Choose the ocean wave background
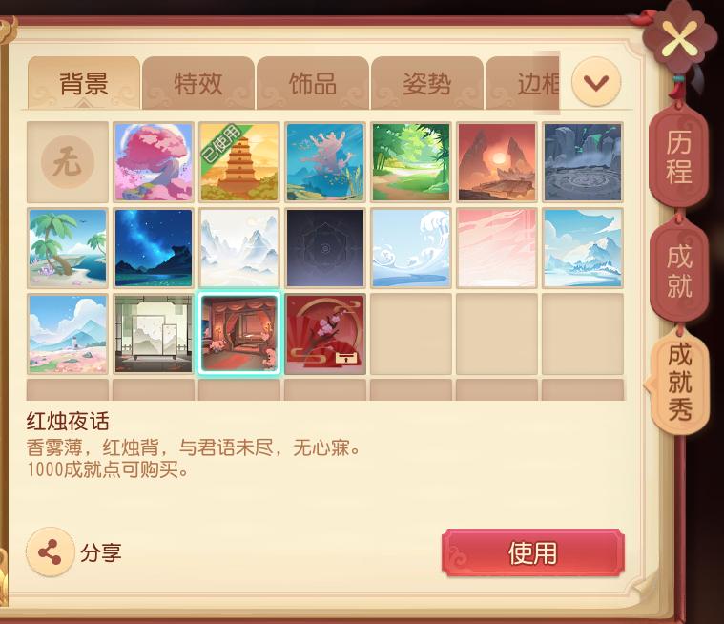Viewport: 724px width, 624px height. [411, 248]
